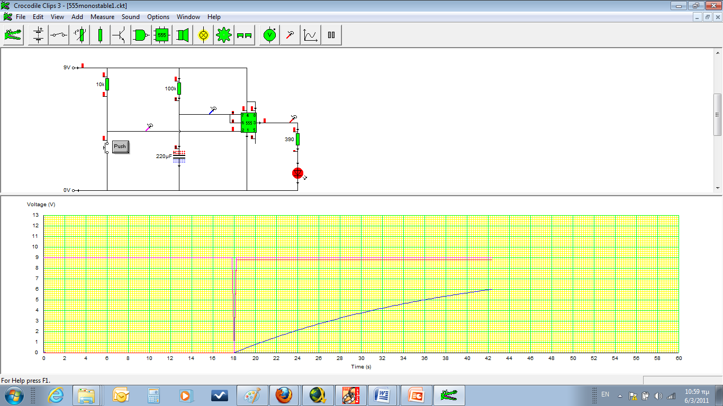723x406 pixels.
Task: Open PowerPoint from taskbar
Action: pos(415,395)
